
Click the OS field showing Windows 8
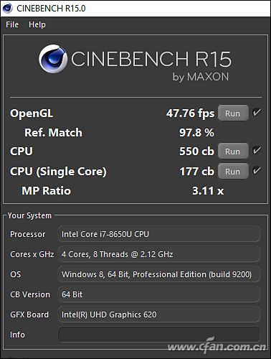[x=159, y=274]
